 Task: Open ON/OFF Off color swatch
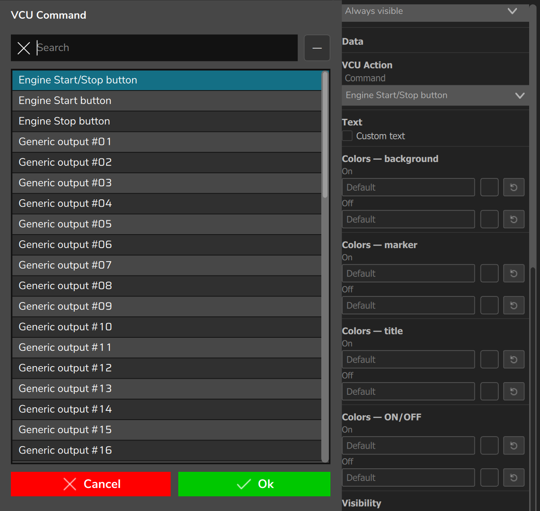[490, 478]
